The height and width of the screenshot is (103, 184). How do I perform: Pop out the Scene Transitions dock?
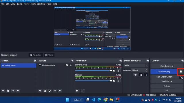147,60
